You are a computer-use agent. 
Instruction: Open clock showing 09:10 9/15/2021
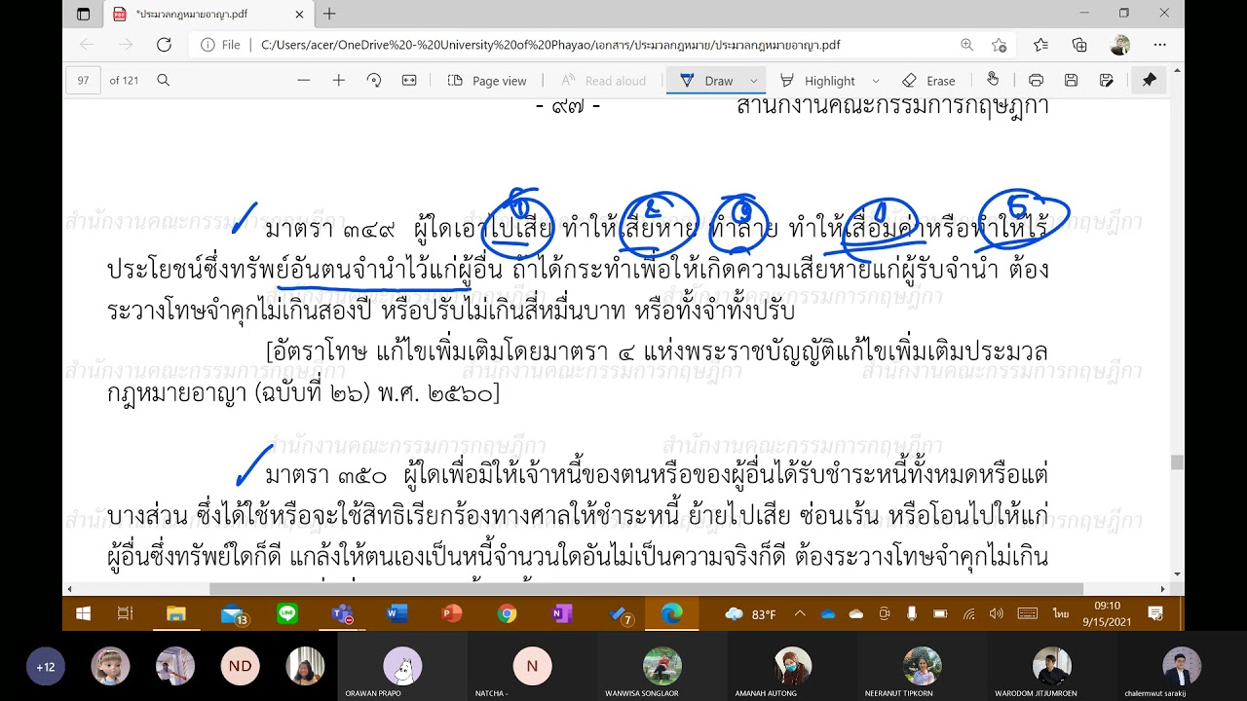pos(1108,613)
